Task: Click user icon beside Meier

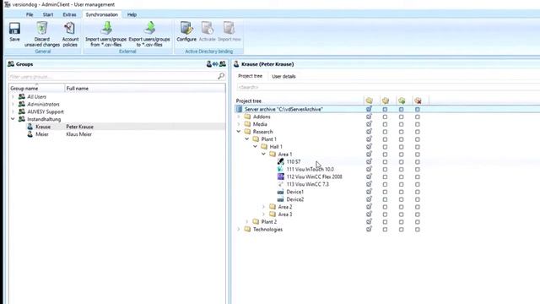Action: pyautogui.click(x=30, y=134)
